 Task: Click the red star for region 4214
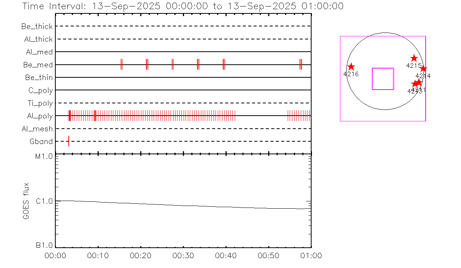(x=423, y=69)
